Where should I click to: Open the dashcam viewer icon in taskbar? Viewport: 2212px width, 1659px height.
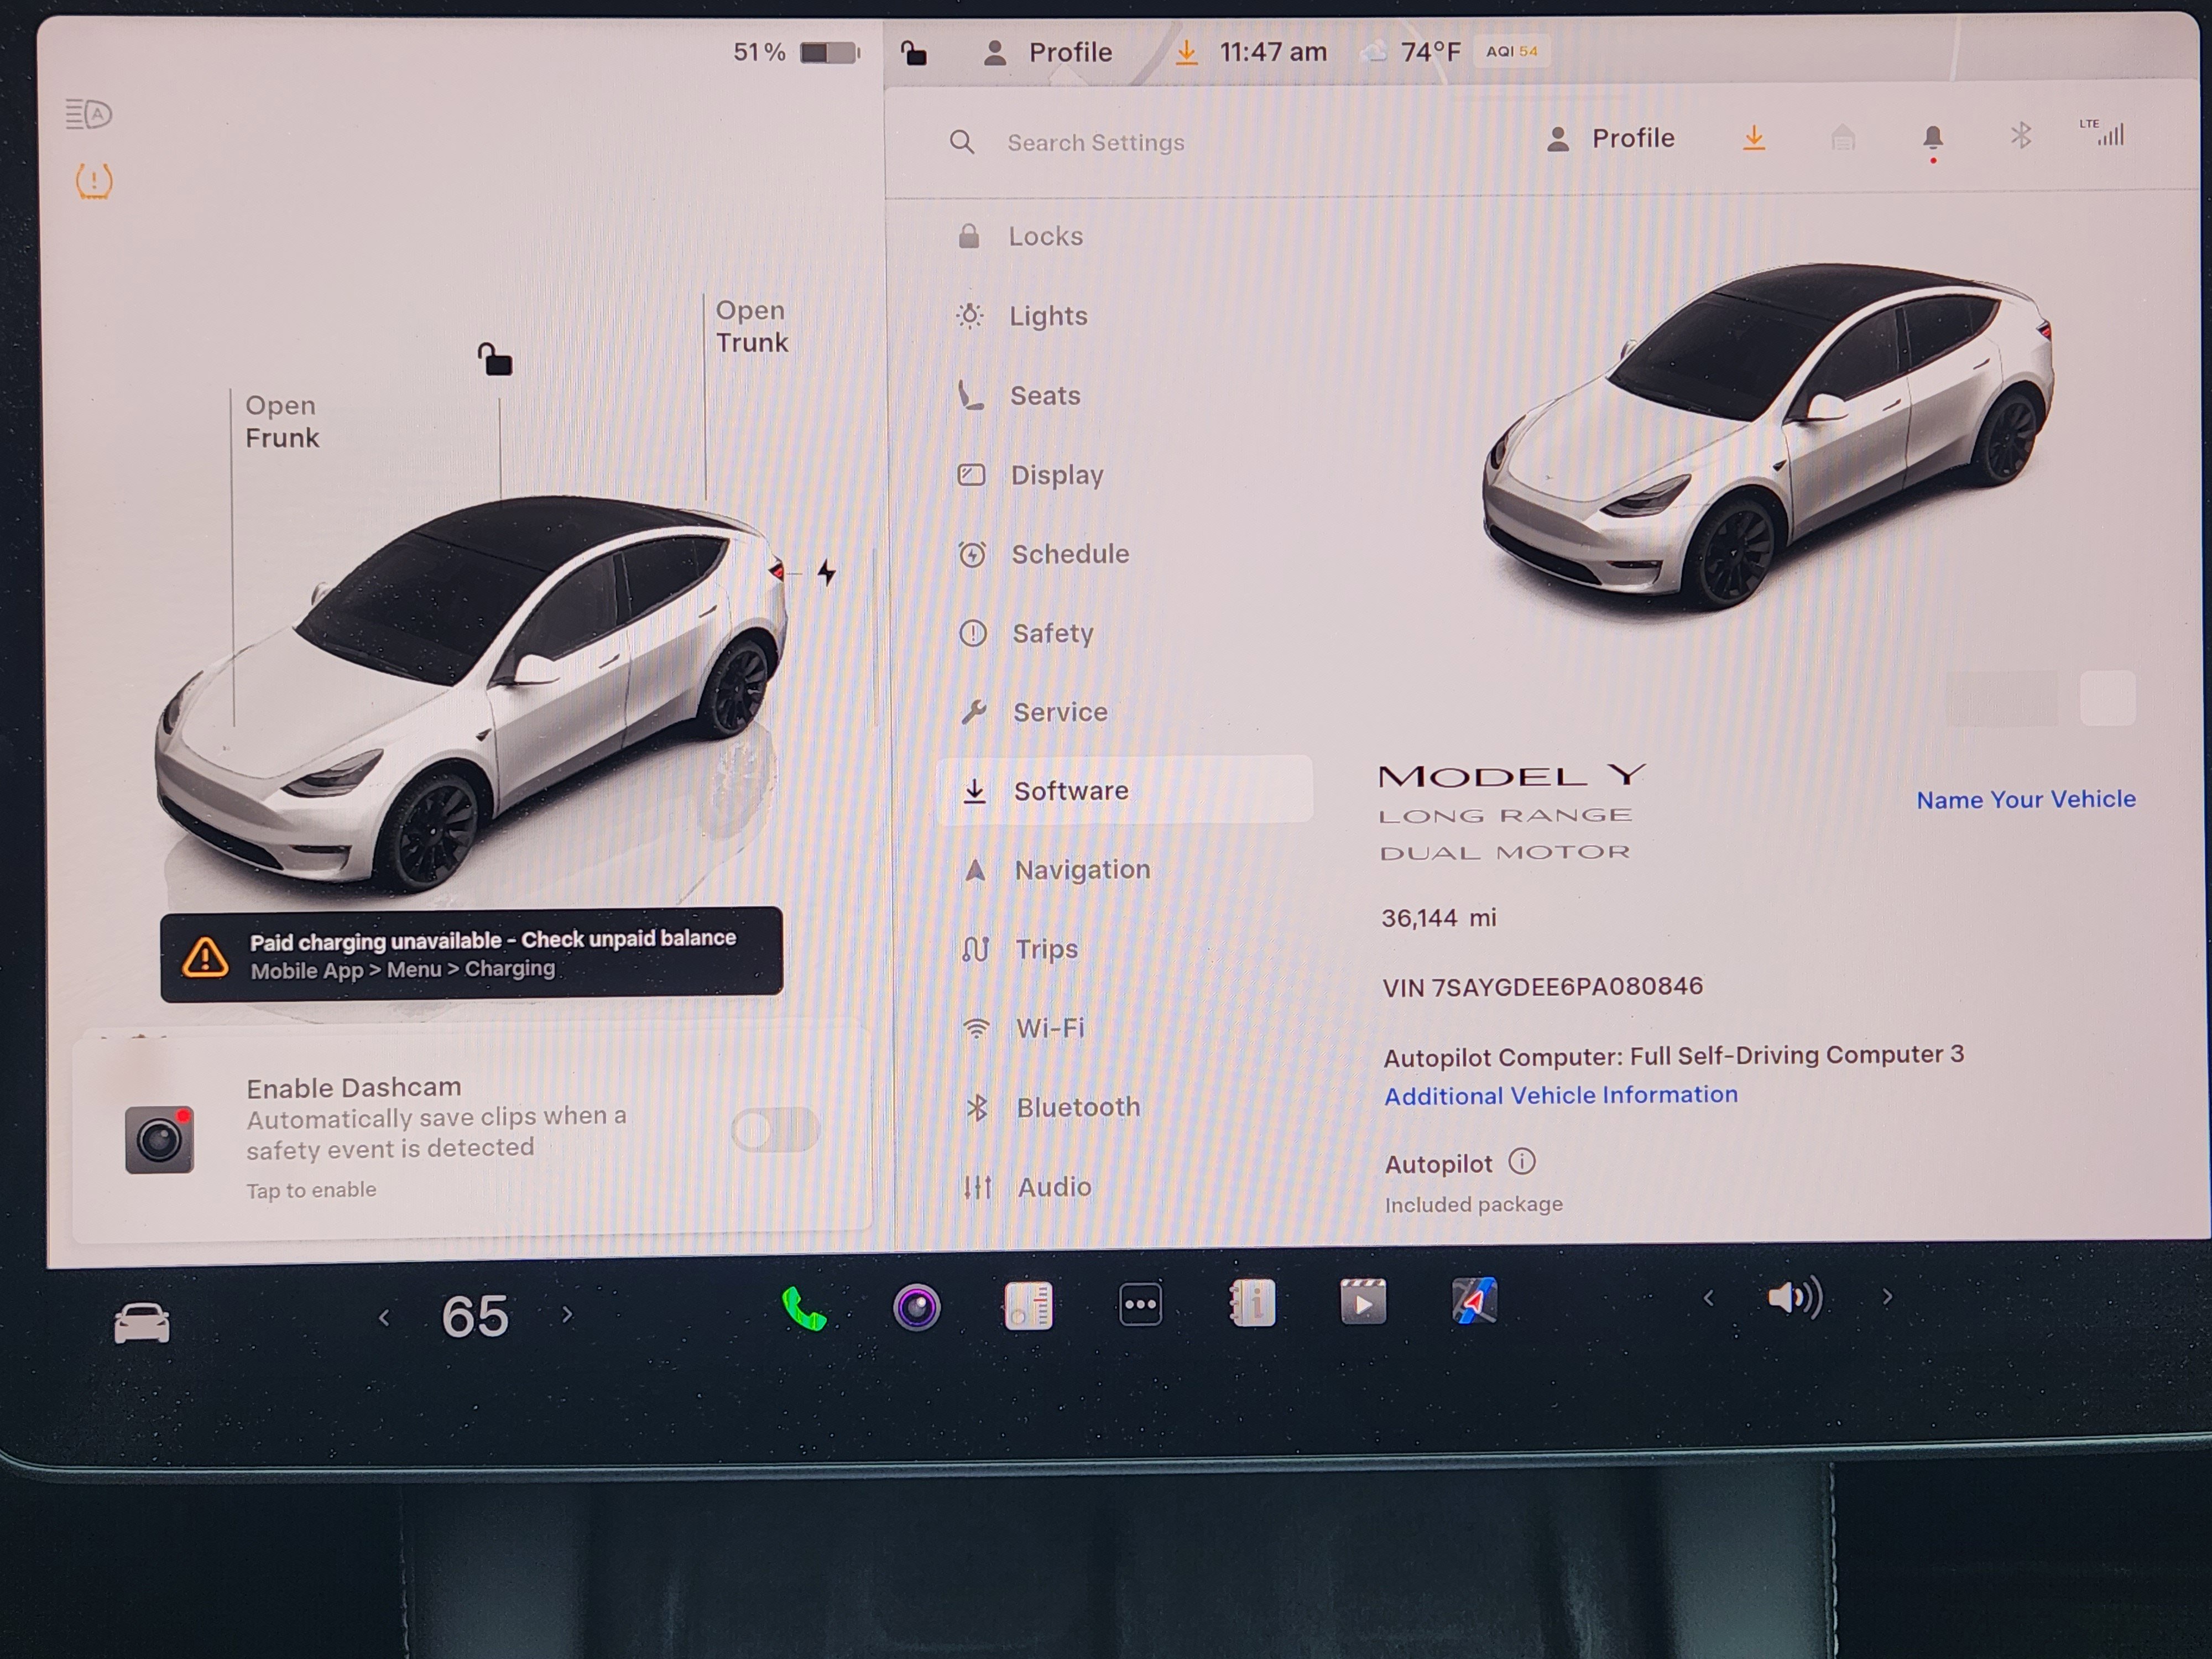(917, 1303)
